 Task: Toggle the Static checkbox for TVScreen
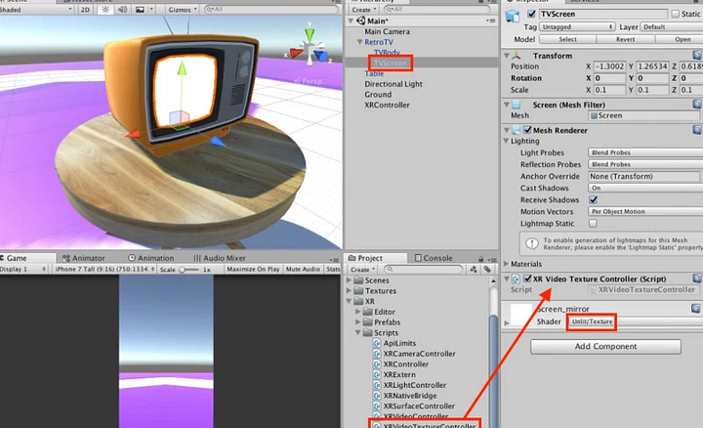pos(676,14)
